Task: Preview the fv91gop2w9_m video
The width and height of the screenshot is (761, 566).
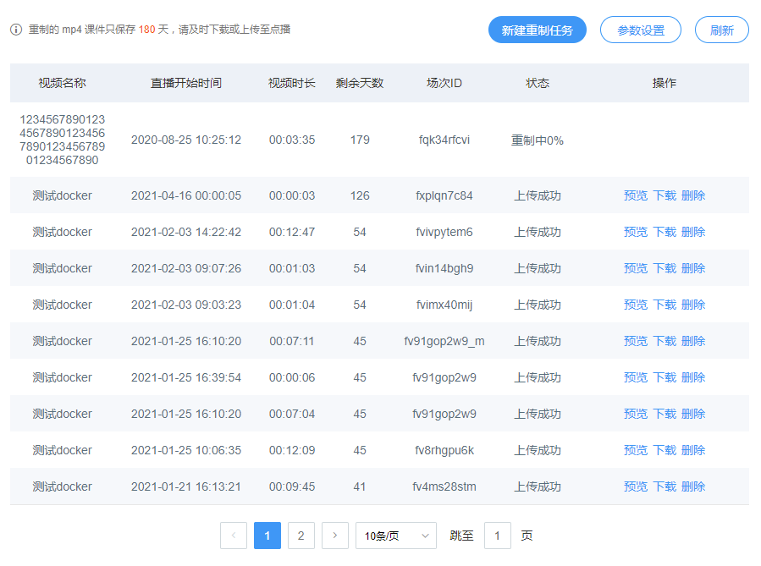Action: [636, 341]
